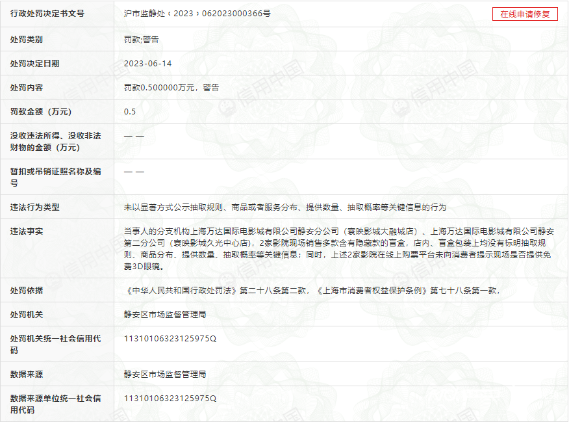This screenshot has height=422, width=569.
Task: Click the 处罚依据 legal citation text
Action: pos(311,290)
